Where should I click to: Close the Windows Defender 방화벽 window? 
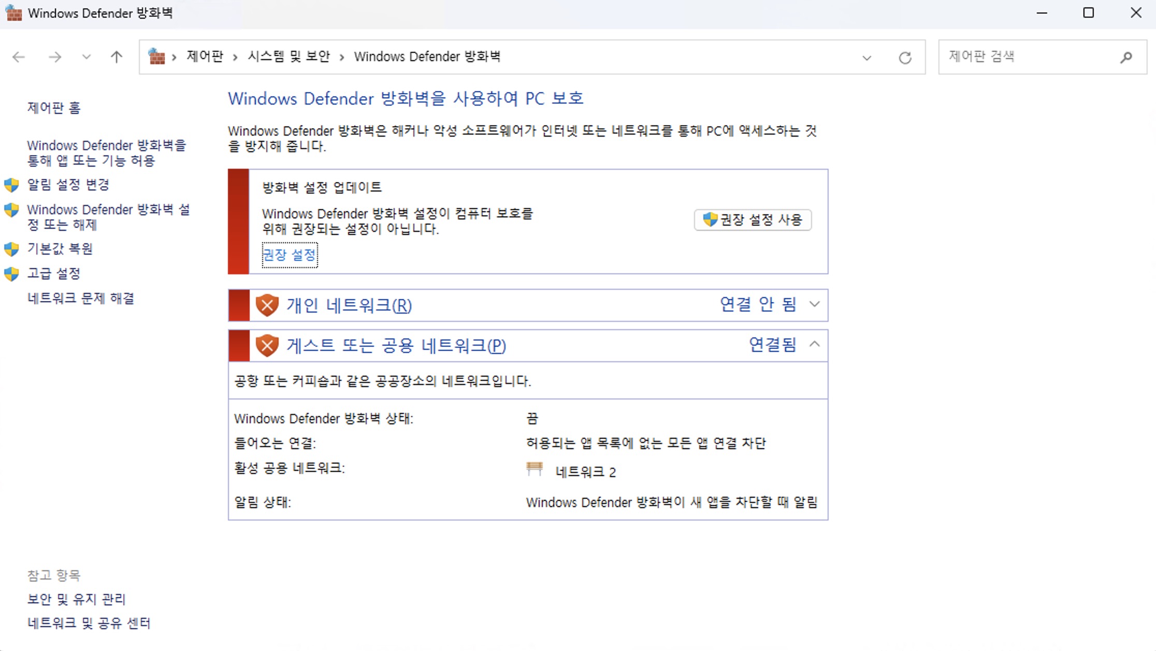[x=1136, y=13]
